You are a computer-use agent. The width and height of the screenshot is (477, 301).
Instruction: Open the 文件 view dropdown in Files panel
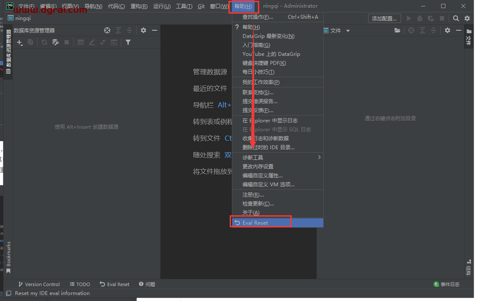348,31
